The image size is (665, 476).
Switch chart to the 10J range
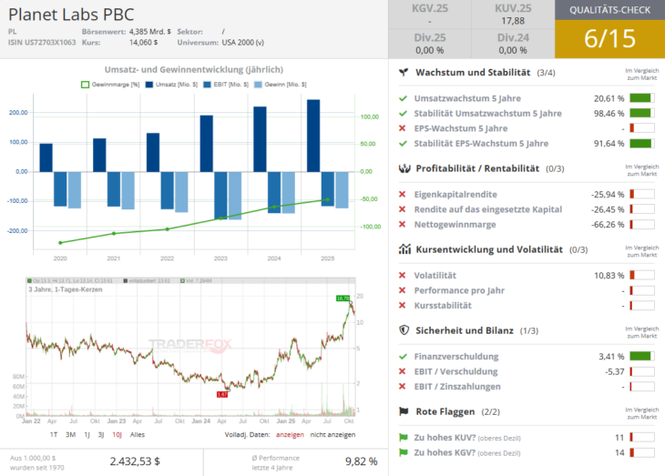pos(117,435)
